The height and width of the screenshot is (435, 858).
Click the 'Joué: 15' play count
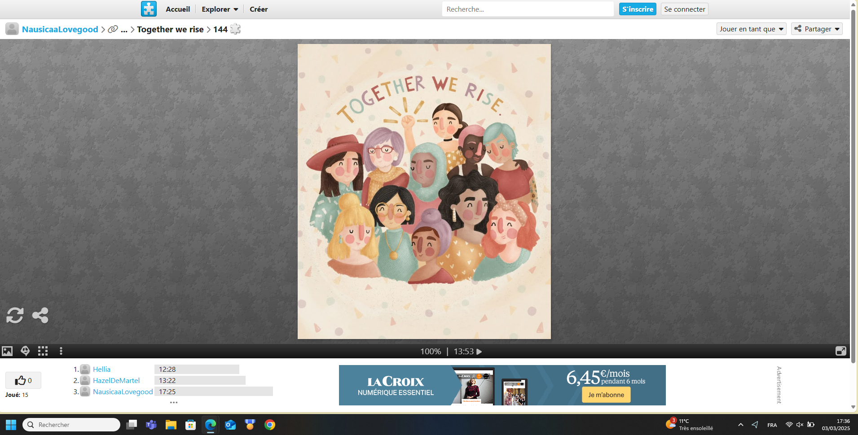click(x=17, y=395)
